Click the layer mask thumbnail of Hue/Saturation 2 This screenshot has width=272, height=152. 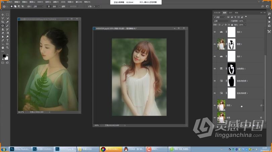pyautogui.click(x=231, y=81)
